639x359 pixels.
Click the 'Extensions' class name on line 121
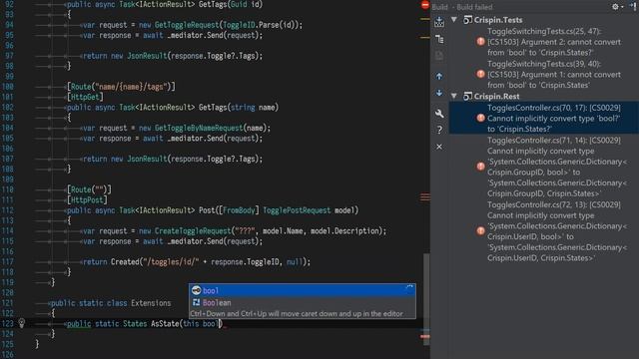[151, 303]
